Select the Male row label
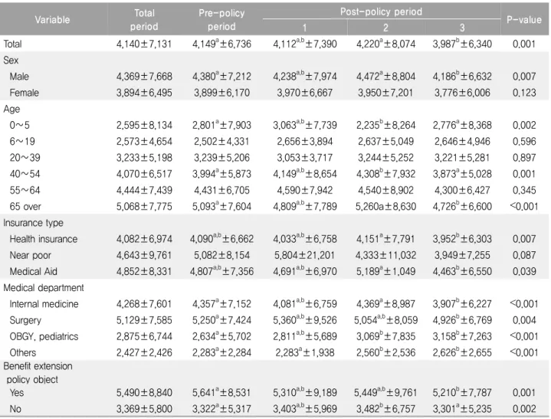Viewport: 551px width, 419px height. point(19,76)
